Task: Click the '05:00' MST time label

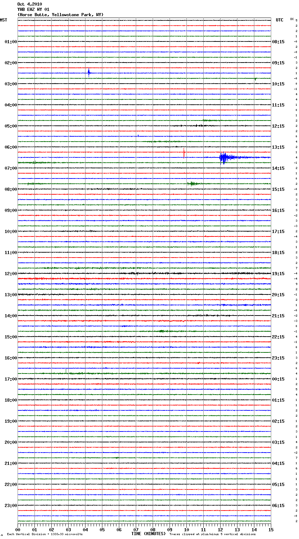Action: click(11, 126)
